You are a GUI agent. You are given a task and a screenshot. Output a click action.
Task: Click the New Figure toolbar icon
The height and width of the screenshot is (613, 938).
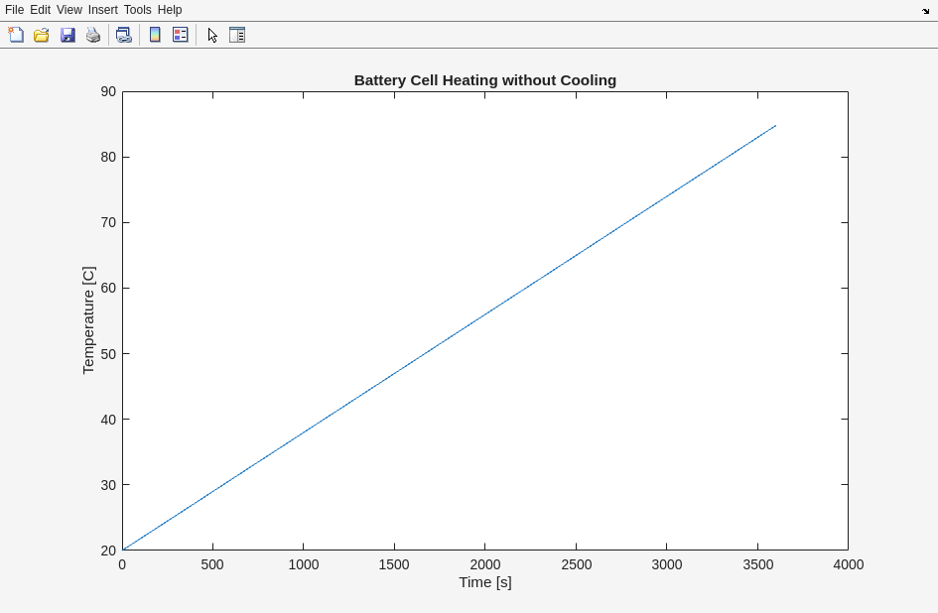(x=16, y=35)
